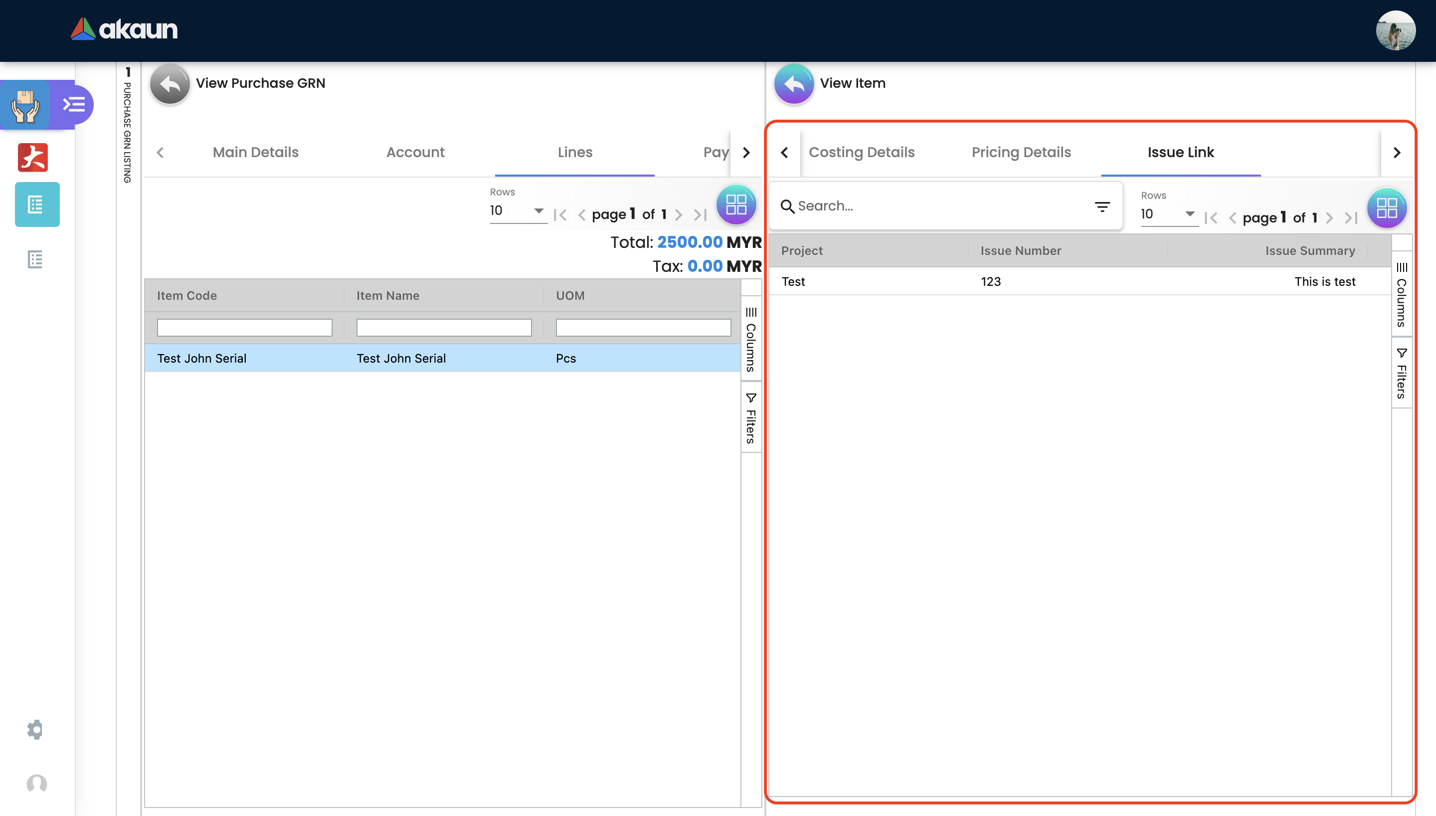The width and height of the screenshot is (1436, 816).
Task: Open the Rows dropdown above the Lines table
Action: coord(517,210)
